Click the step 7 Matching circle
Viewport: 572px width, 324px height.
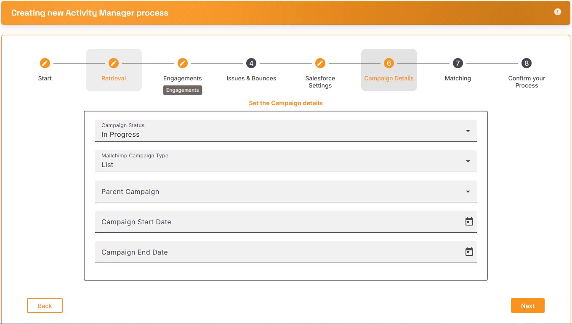(x=458, y=63)
